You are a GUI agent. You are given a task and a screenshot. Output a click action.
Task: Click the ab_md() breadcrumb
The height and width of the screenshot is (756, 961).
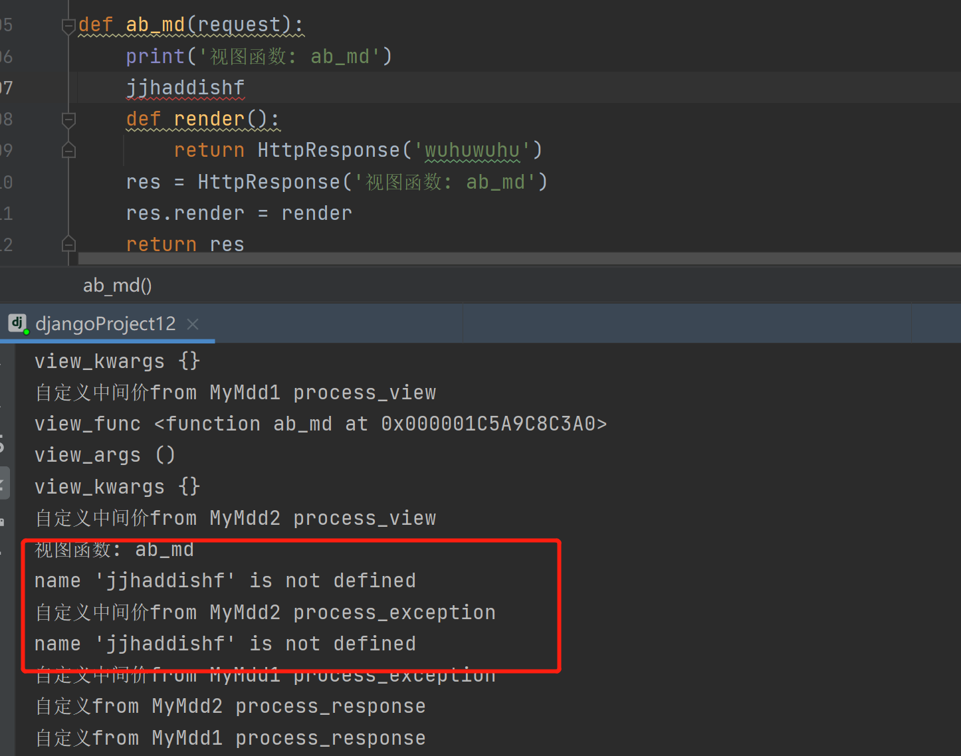(118, 286)
